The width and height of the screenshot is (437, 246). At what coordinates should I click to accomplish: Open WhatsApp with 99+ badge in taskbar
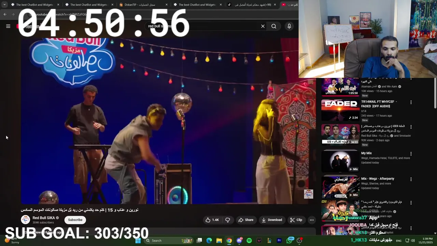(290, 241)
